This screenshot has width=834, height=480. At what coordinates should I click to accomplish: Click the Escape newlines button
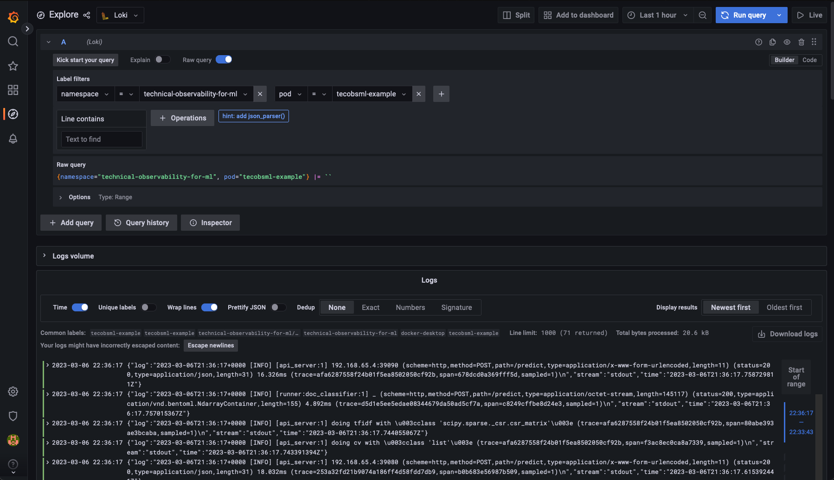211,346
